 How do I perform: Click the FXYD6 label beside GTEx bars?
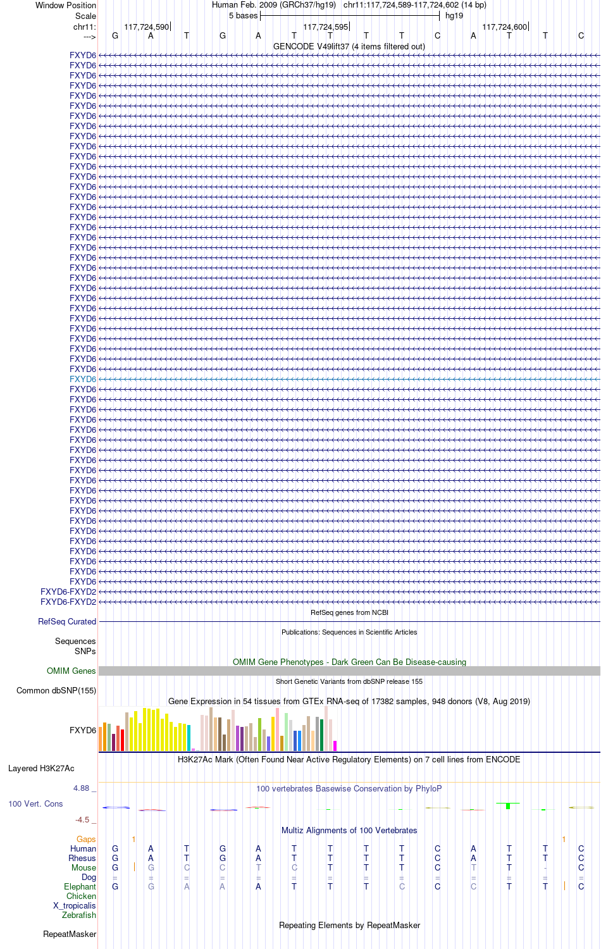pyautogui.click(x=83, y=730)
